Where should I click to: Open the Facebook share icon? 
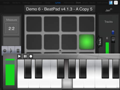tap(111, 3)
